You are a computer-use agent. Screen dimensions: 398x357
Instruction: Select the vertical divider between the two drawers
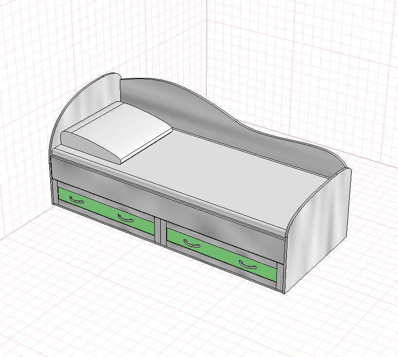coord(161,231)
